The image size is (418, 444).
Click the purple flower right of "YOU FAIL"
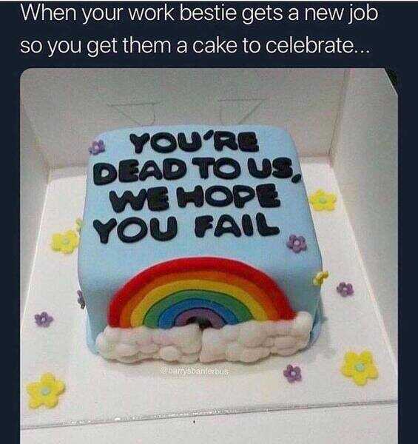(297, 243)
